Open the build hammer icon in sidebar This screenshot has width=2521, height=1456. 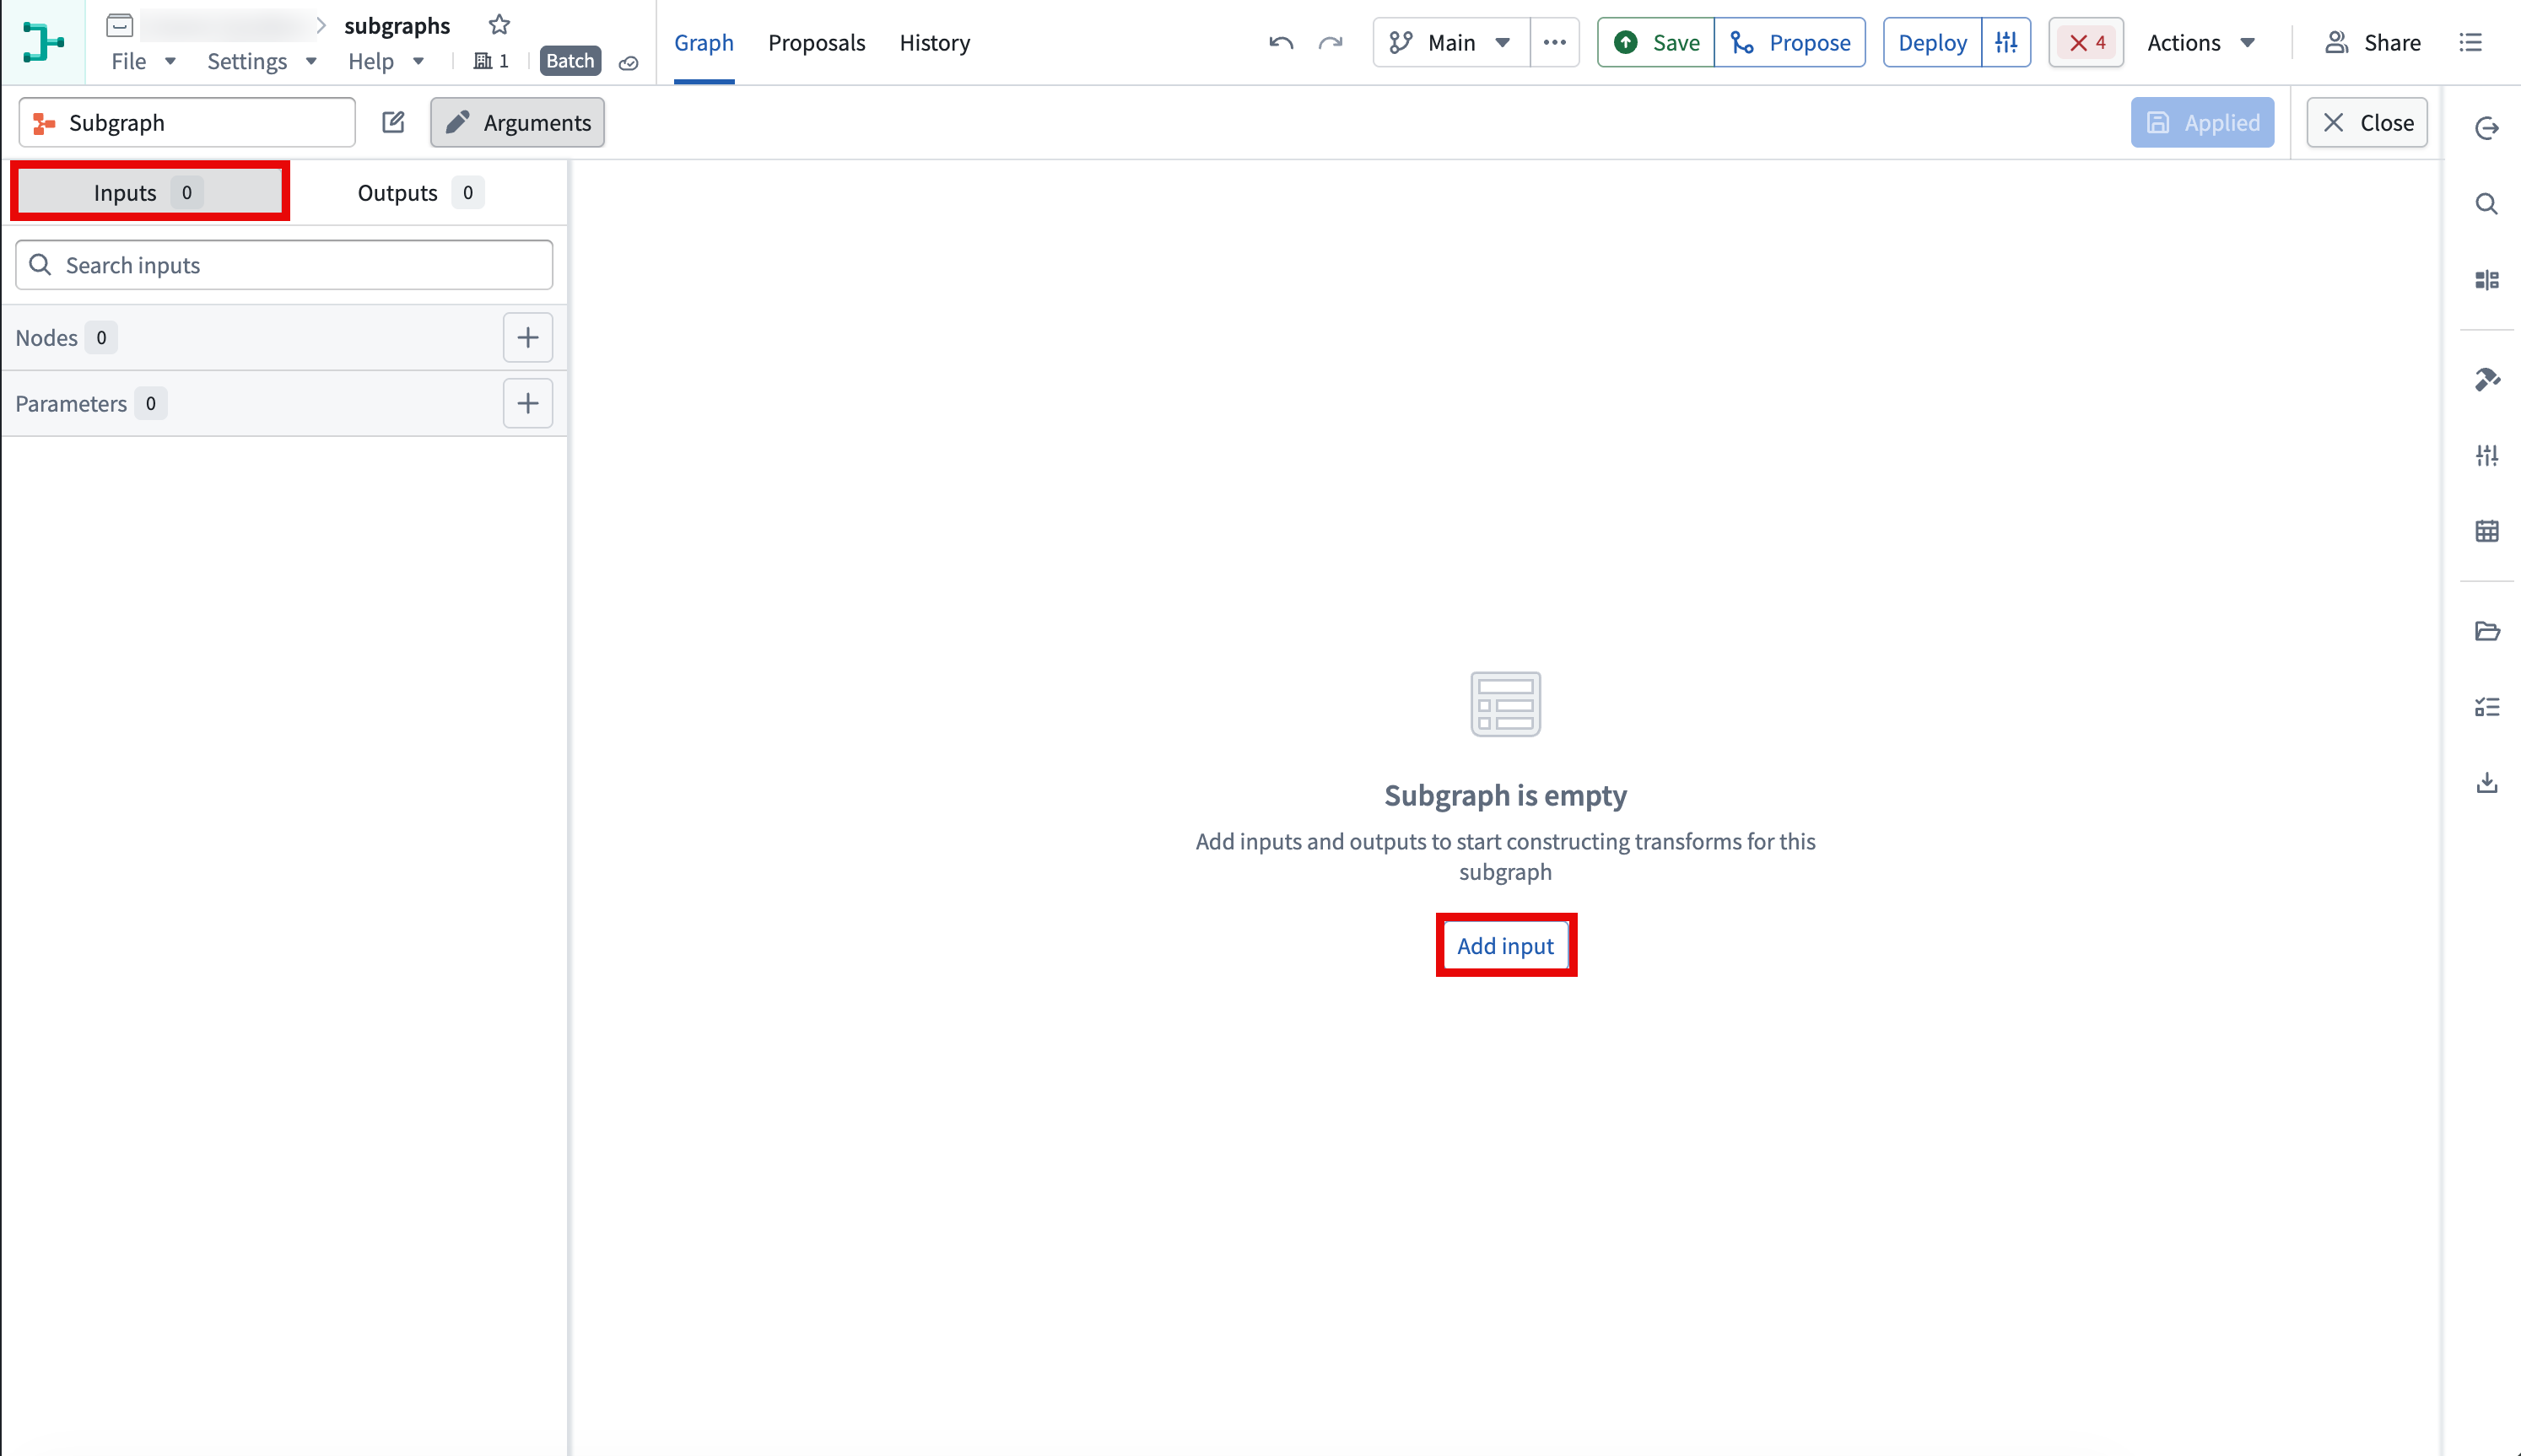[x=2486, y=379]
